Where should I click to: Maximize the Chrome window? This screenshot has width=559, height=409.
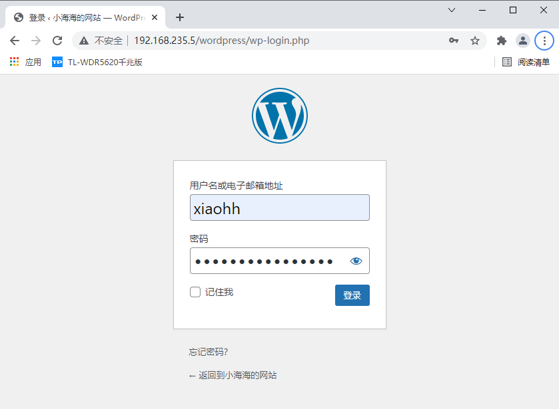[513, 10]
